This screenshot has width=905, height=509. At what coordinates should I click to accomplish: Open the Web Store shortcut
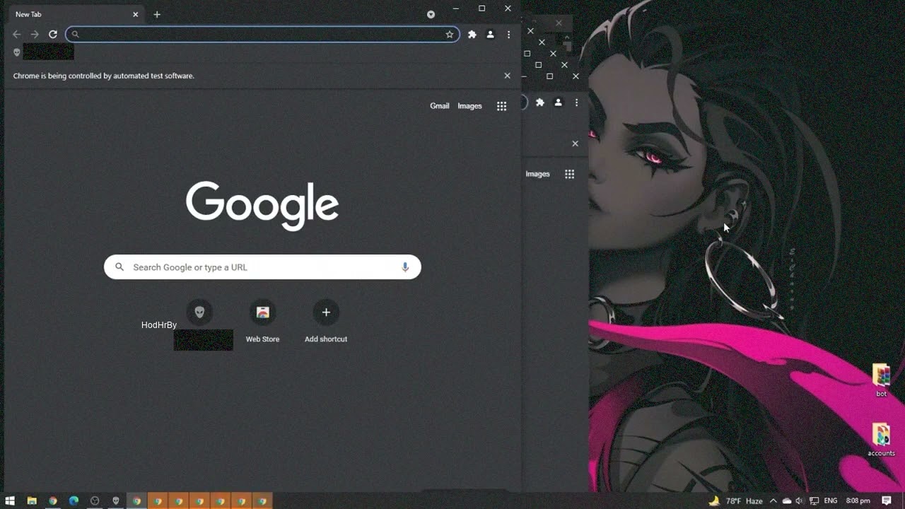coord(262,321)
